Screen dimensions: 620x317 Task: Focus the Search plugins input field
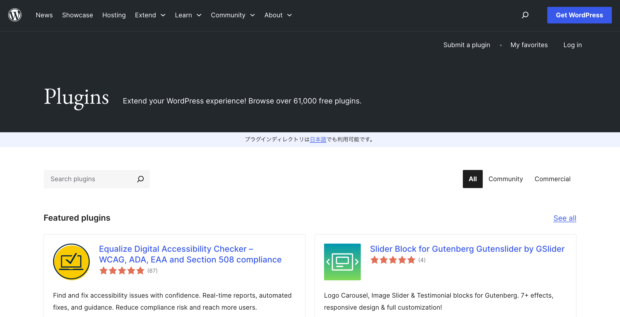89,179
